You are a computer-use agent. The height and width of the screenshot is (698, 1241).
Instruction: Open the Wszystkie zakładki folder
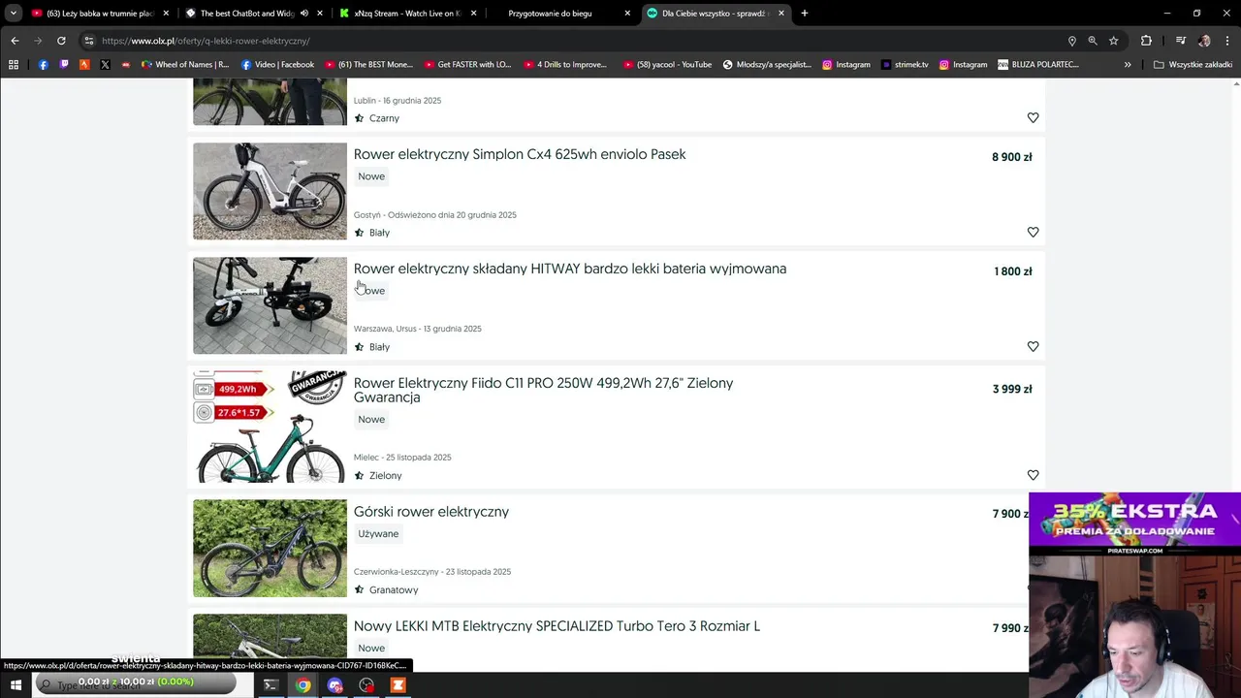[x=1193, y=65]
